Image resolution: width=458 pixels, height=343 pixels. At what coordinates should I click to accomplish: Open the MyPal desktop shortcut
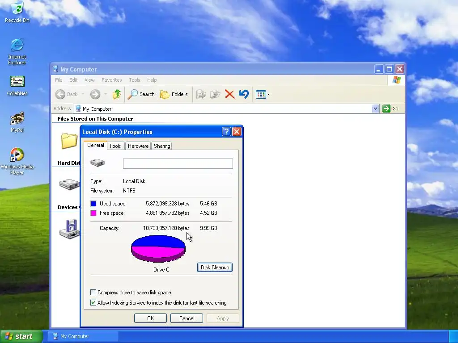[x=17, y=122]
